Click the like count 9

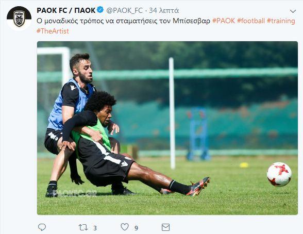coord(136,228)
